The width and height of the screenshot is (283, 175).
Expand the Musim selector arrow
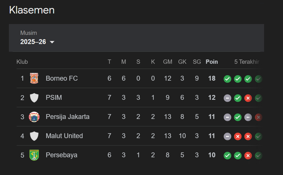coord(52,42)
